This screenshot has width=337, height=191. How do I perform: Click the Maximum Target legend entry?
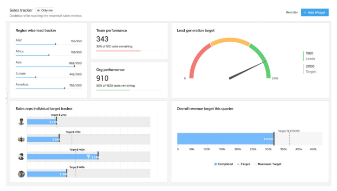268,164
